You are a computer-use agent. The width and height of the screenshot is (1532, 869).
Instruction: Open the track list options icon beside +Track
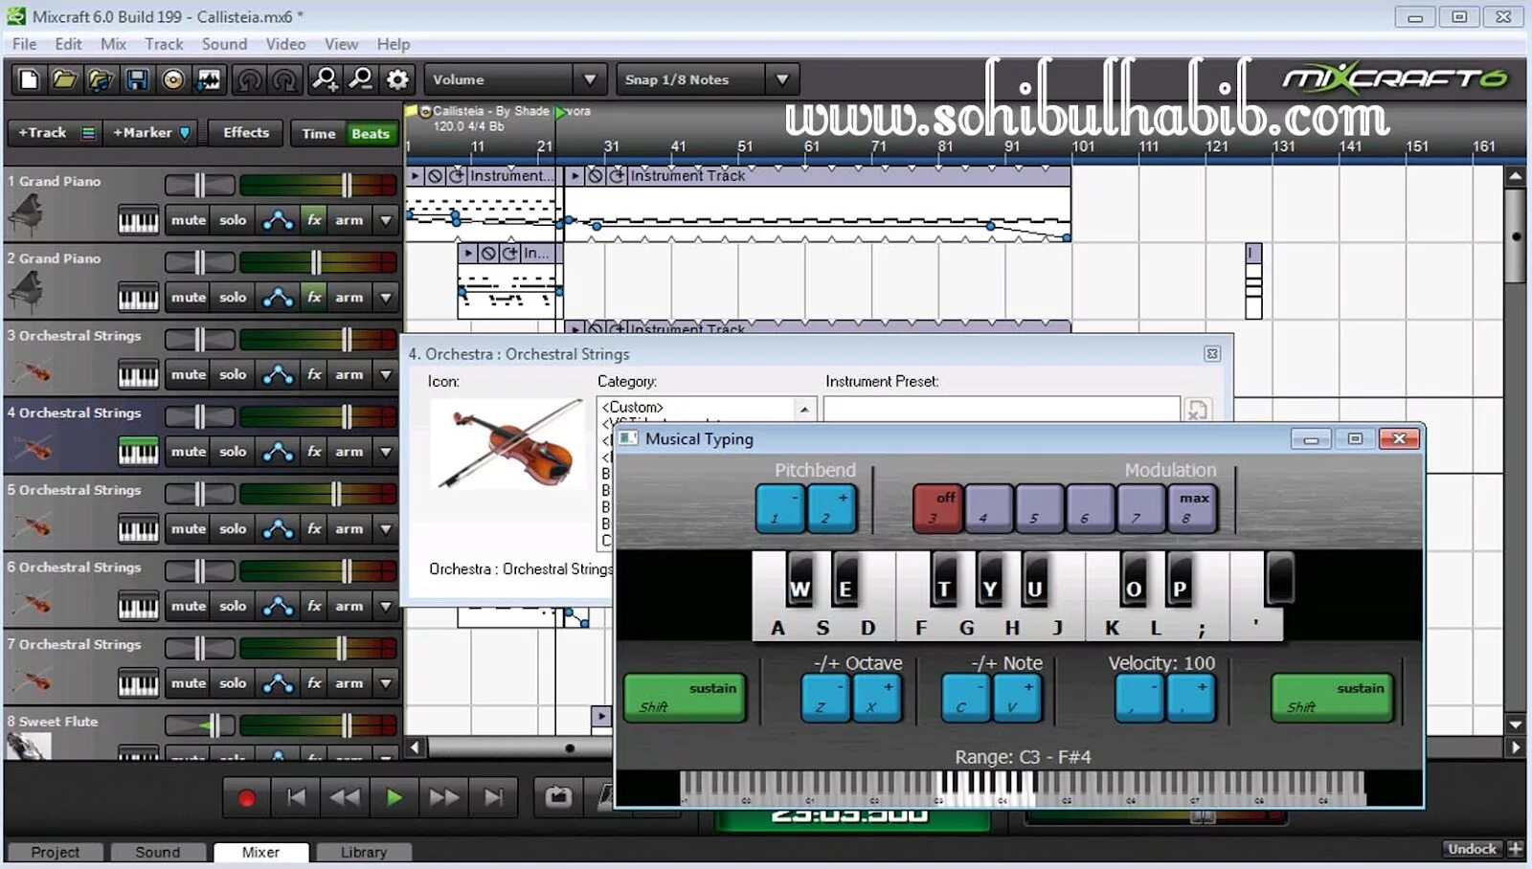coord(88,133)
